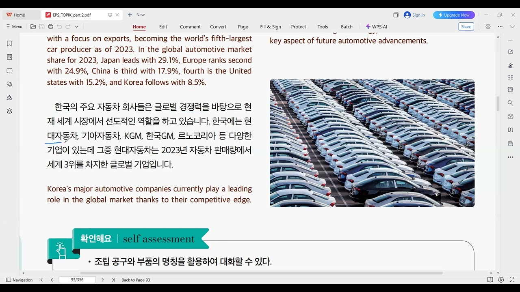Screen dimensions: 520x292
Task: Click the compare layout icon in right sidebar
Action: click(511, 77)
